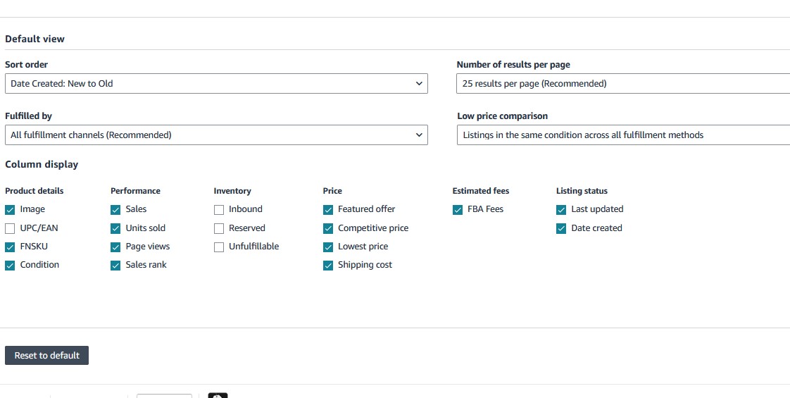Toggle the Competitive price checkbox
790x398 pixels.
328,228
